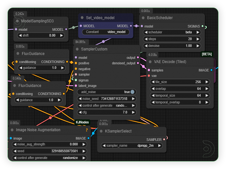Click the IMAGE output socket on VAE Decode
This screenshot has height=169, width=226.
(x=211, y=70)
